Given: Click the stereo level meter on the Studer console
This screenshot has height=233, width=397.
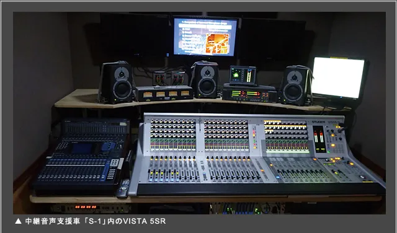Looking at the screenshot, I should pyautogui.click(x=319, y=139).
